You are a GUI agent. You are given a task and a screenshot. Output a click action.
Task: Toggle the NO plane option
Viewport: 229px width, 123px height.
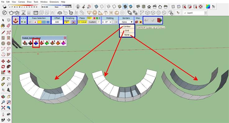[x=89, y=18]
